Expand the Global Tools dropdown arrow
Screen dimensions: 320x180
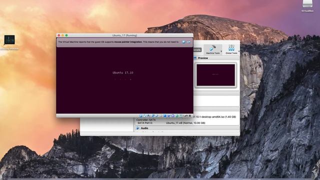(239, 51)
